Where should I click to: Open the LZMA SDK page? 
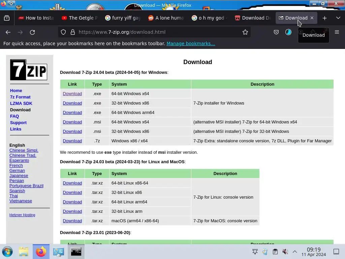21,103
